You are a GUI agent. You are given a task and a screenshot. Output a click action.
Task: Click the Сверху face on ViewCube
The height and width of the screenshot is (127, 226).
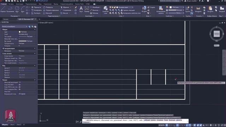[216, 34]
